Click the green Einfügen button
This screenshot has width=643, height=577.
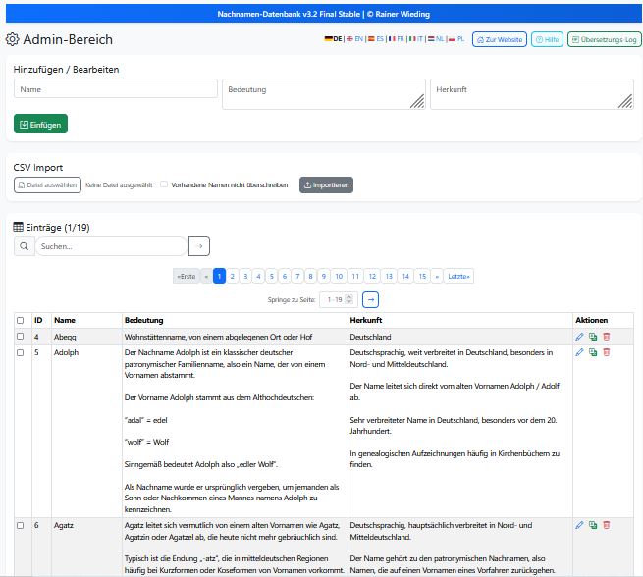click(40, 124)
